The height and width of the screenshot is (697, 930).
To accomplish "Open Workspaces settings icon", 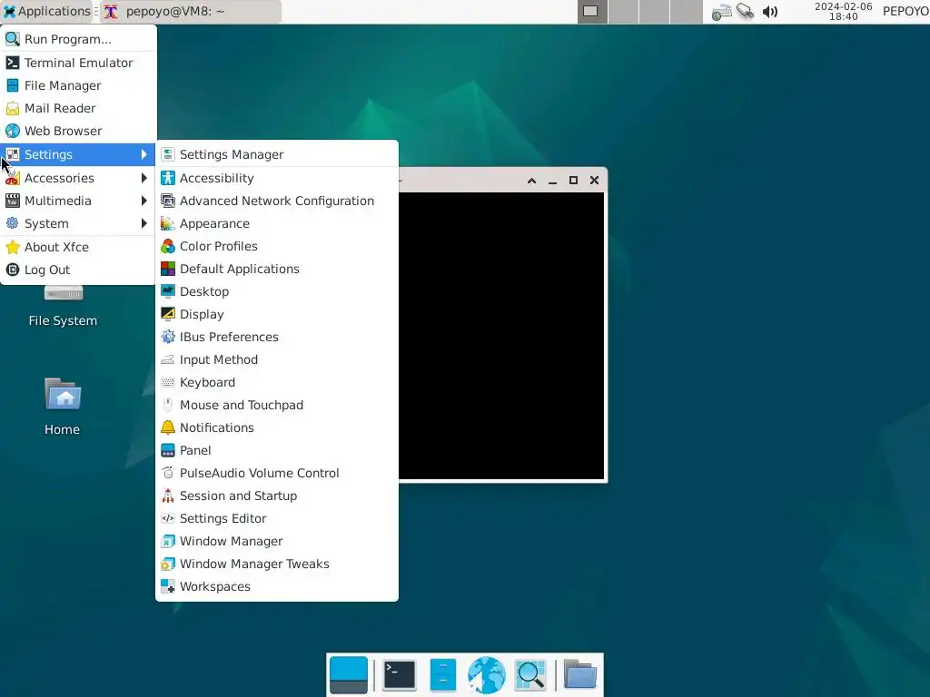I will 168,587.
